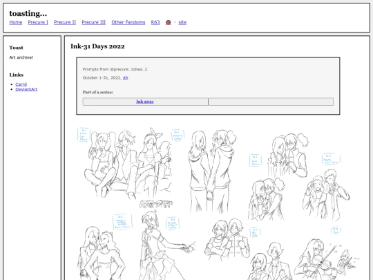
Task: Click the red circular icon in navigation
Action: [168, 22]
